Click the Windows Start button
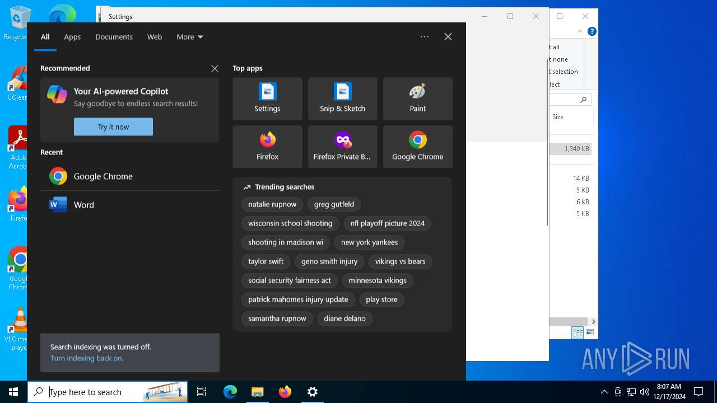Screen dimensions: 717x403 click(13, 392)
